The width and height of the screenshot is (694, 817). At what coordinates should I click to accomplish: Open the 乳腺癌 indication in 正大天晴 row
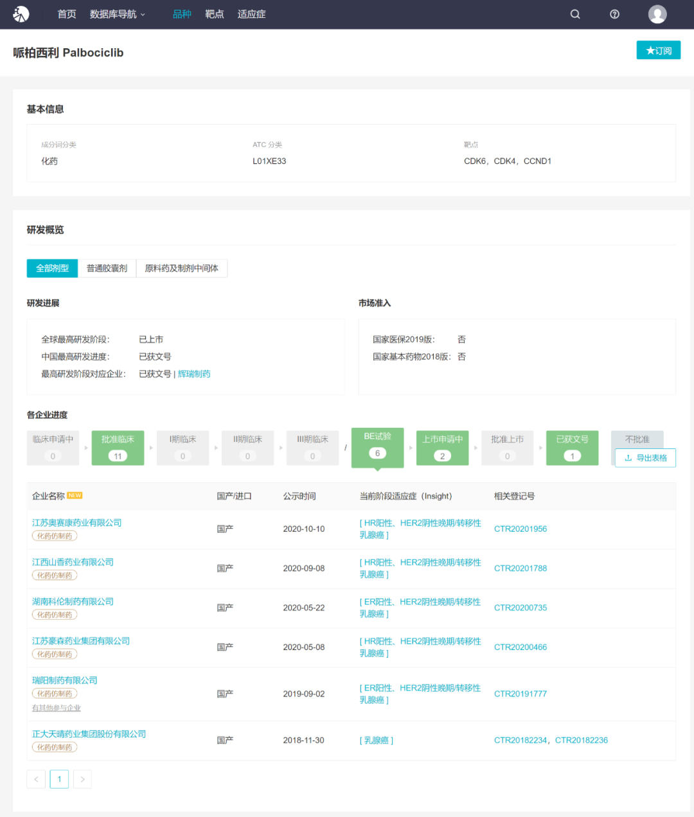tap(377, 741)
